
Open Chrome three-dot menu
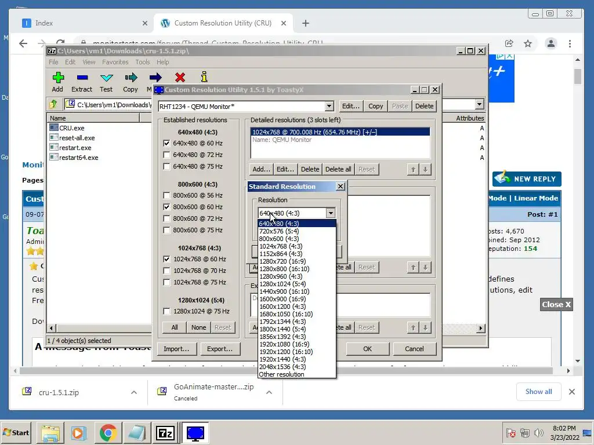570,43
